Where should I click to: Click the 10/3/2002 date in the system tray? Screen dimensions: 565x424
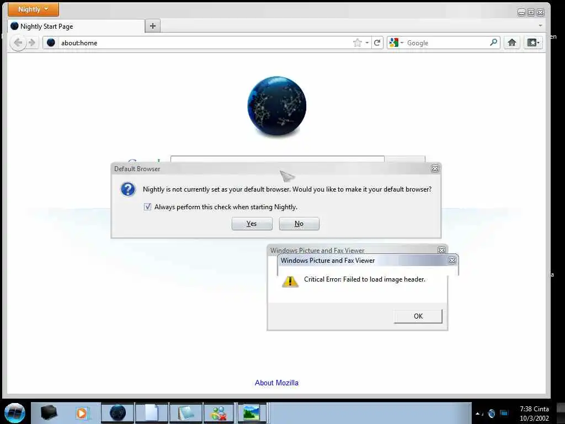(534, 418)
